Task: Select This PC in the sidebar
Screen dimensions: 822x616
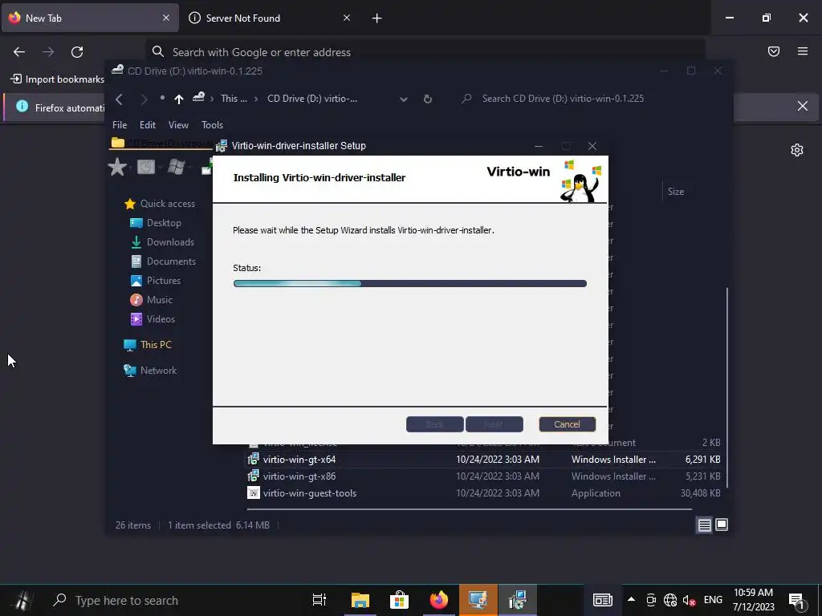Action: pyautogui.click(x=148, y=345)
